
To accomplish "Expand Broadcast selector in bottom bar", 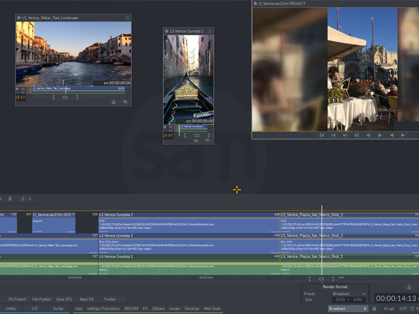I will tap(348, 308).
